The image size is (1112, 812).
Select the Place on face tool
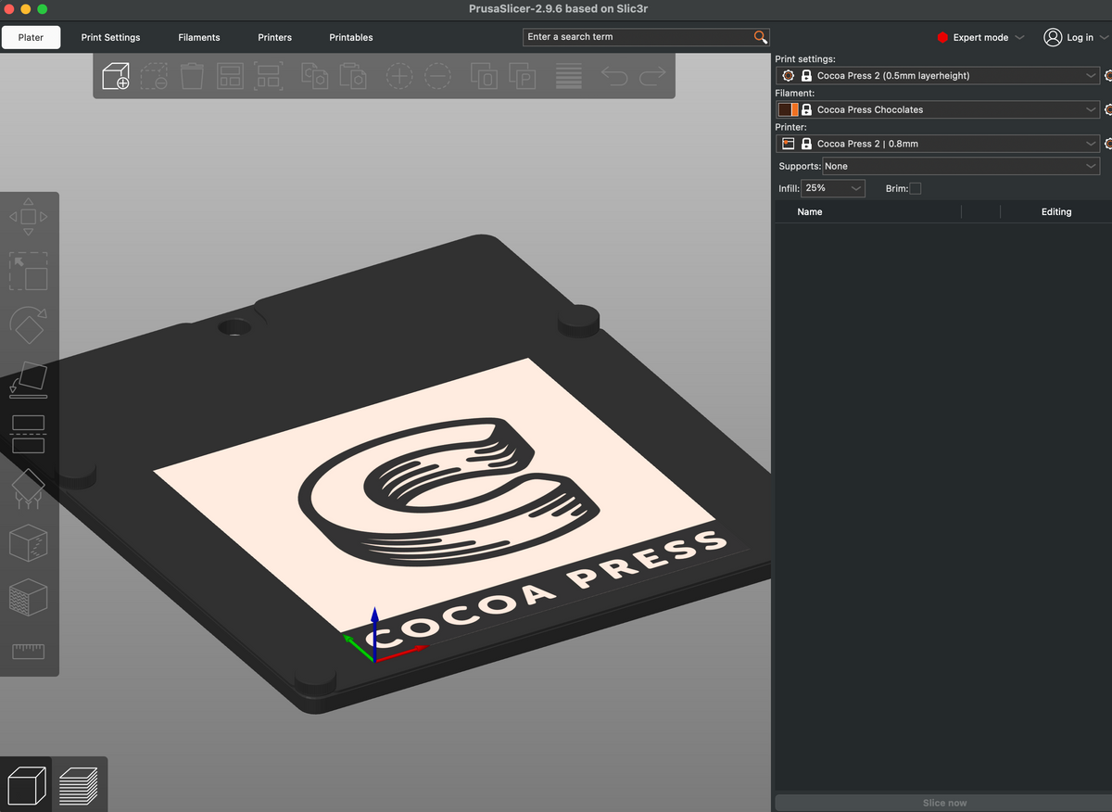(x=28, y=380)
